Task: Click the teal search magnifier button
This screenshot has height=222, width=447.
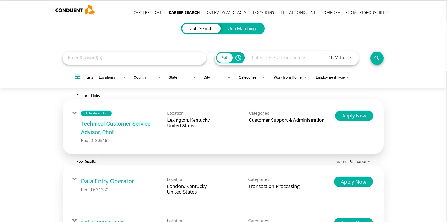Action: (377, 58)
